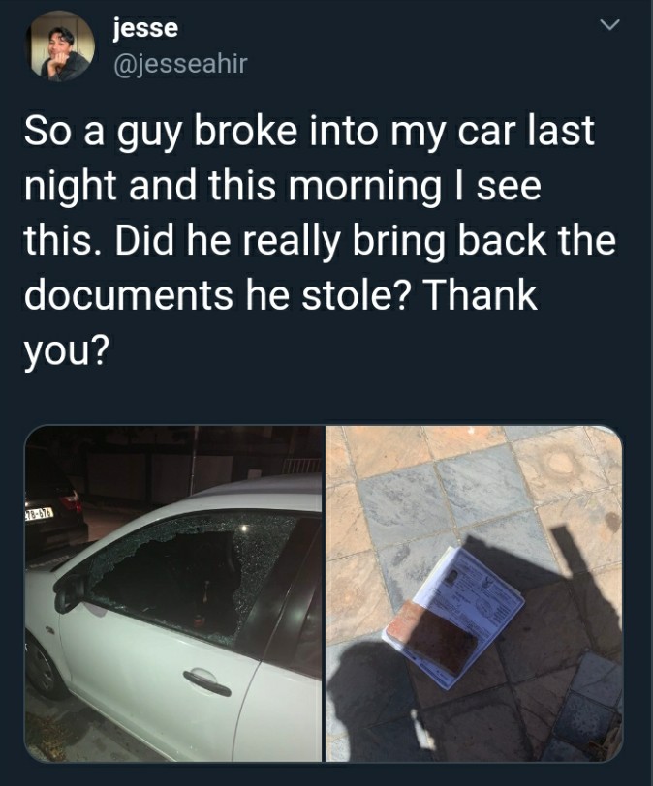653x786 pixels.
Task: Select the tweet text starting "So a guy"
Action: click(x=320, y=240)
